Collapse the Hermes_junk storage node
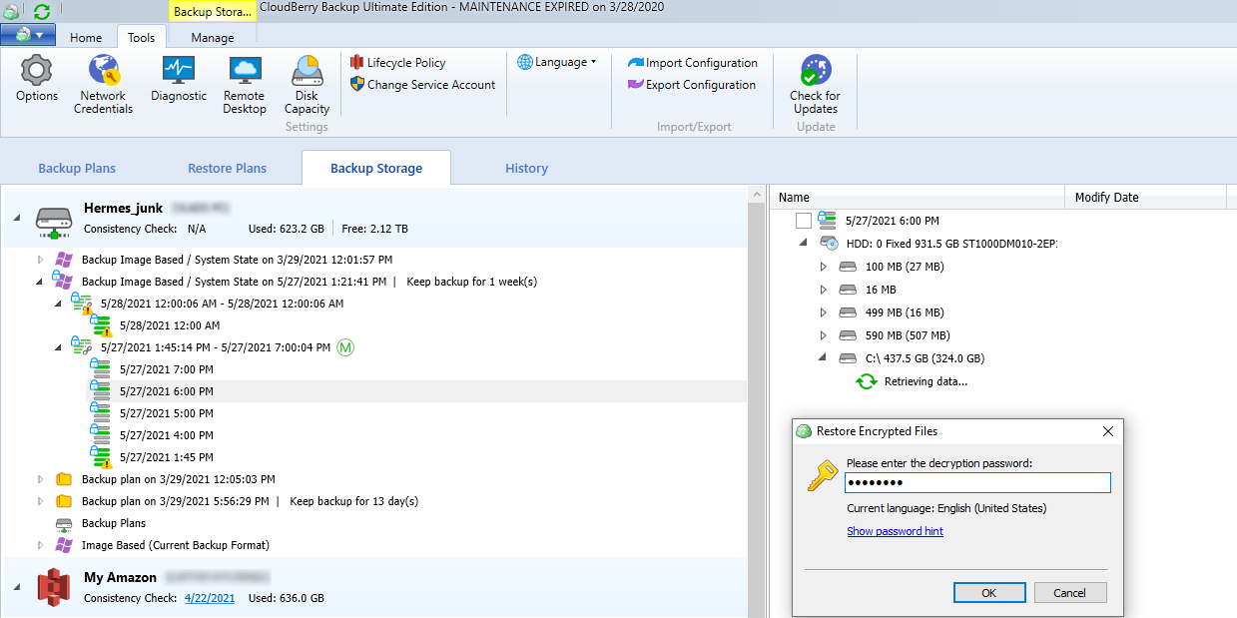The height and width of the screenshot is (618, 1237). 15,217
